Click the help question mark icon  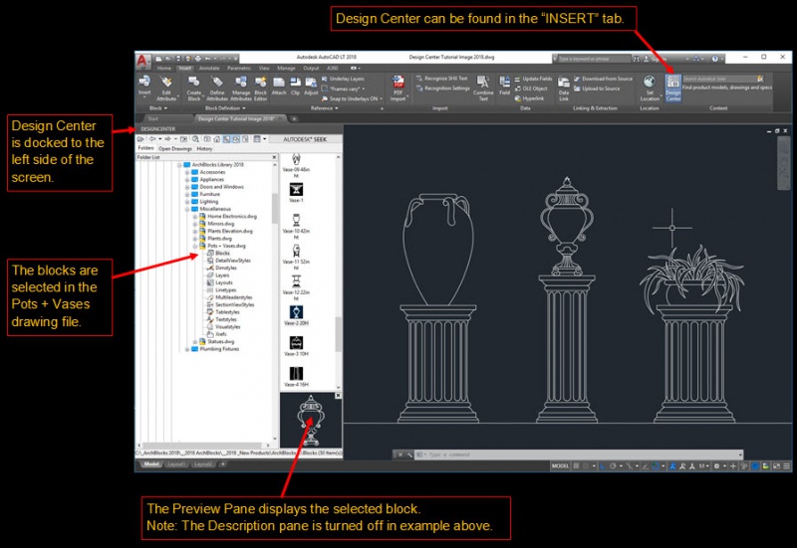click(x=714, y=59)
